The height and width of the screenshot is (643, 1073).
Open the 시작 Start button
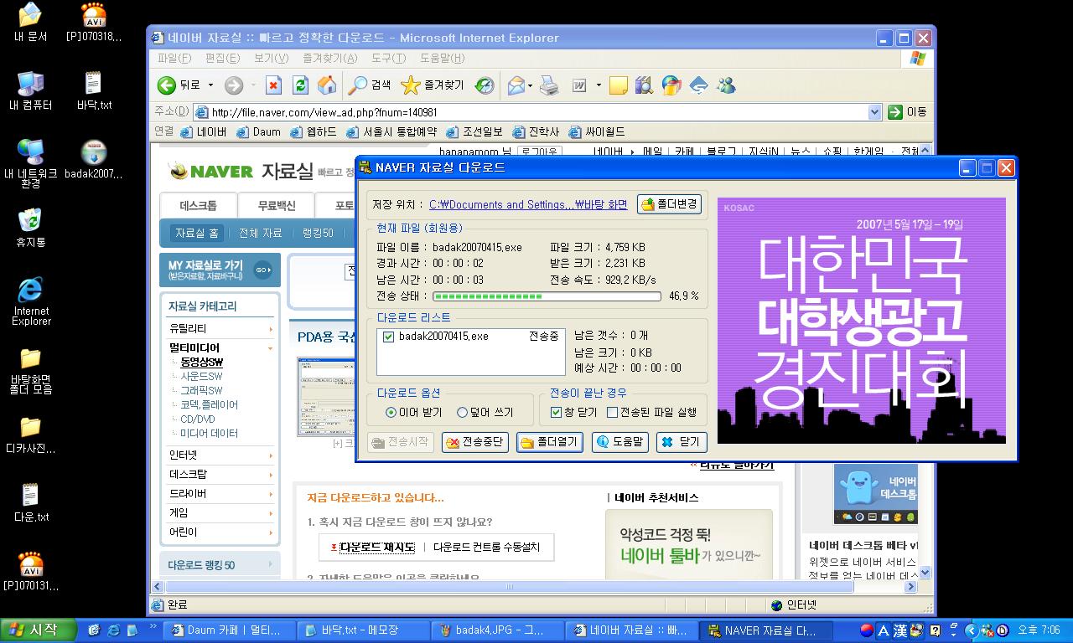coord(39,630)
